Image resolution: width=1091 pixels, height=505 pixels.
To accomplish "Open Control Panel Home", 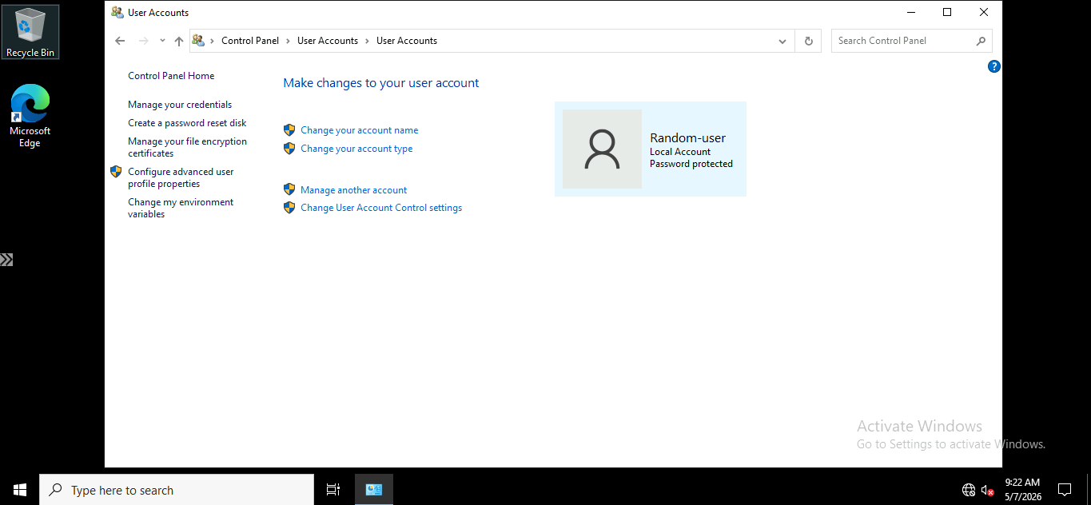I will click(x=171, y=76).
